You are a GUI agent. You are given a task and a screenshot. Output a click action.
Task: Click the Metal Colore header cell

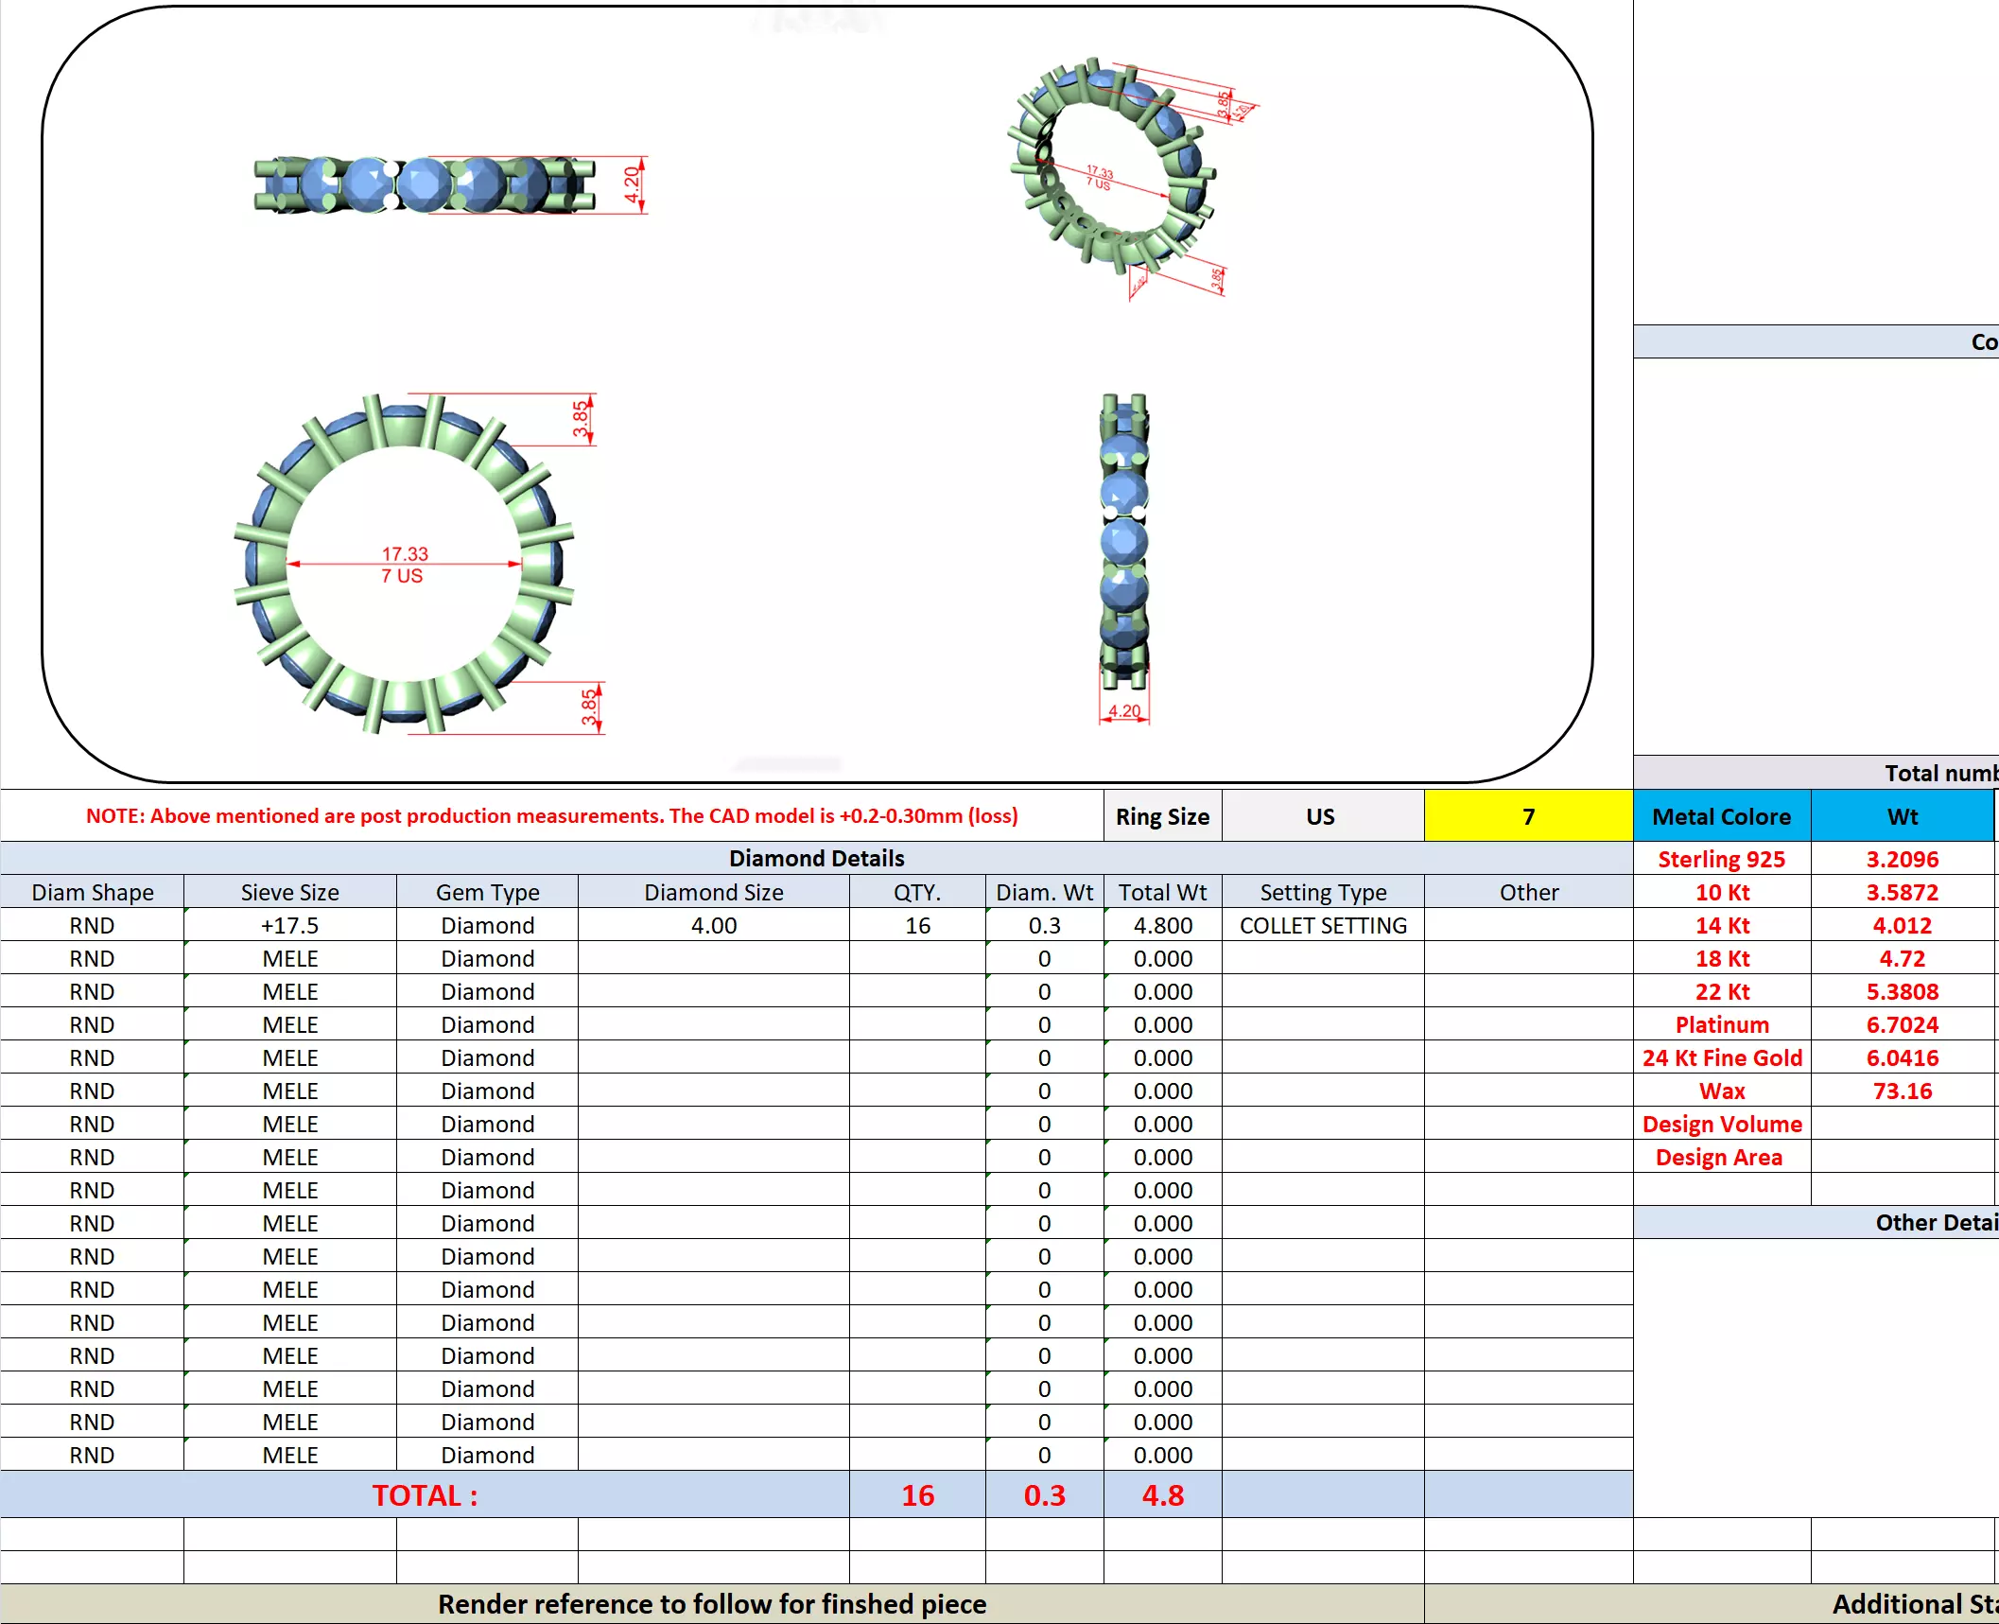point(1721,816)
